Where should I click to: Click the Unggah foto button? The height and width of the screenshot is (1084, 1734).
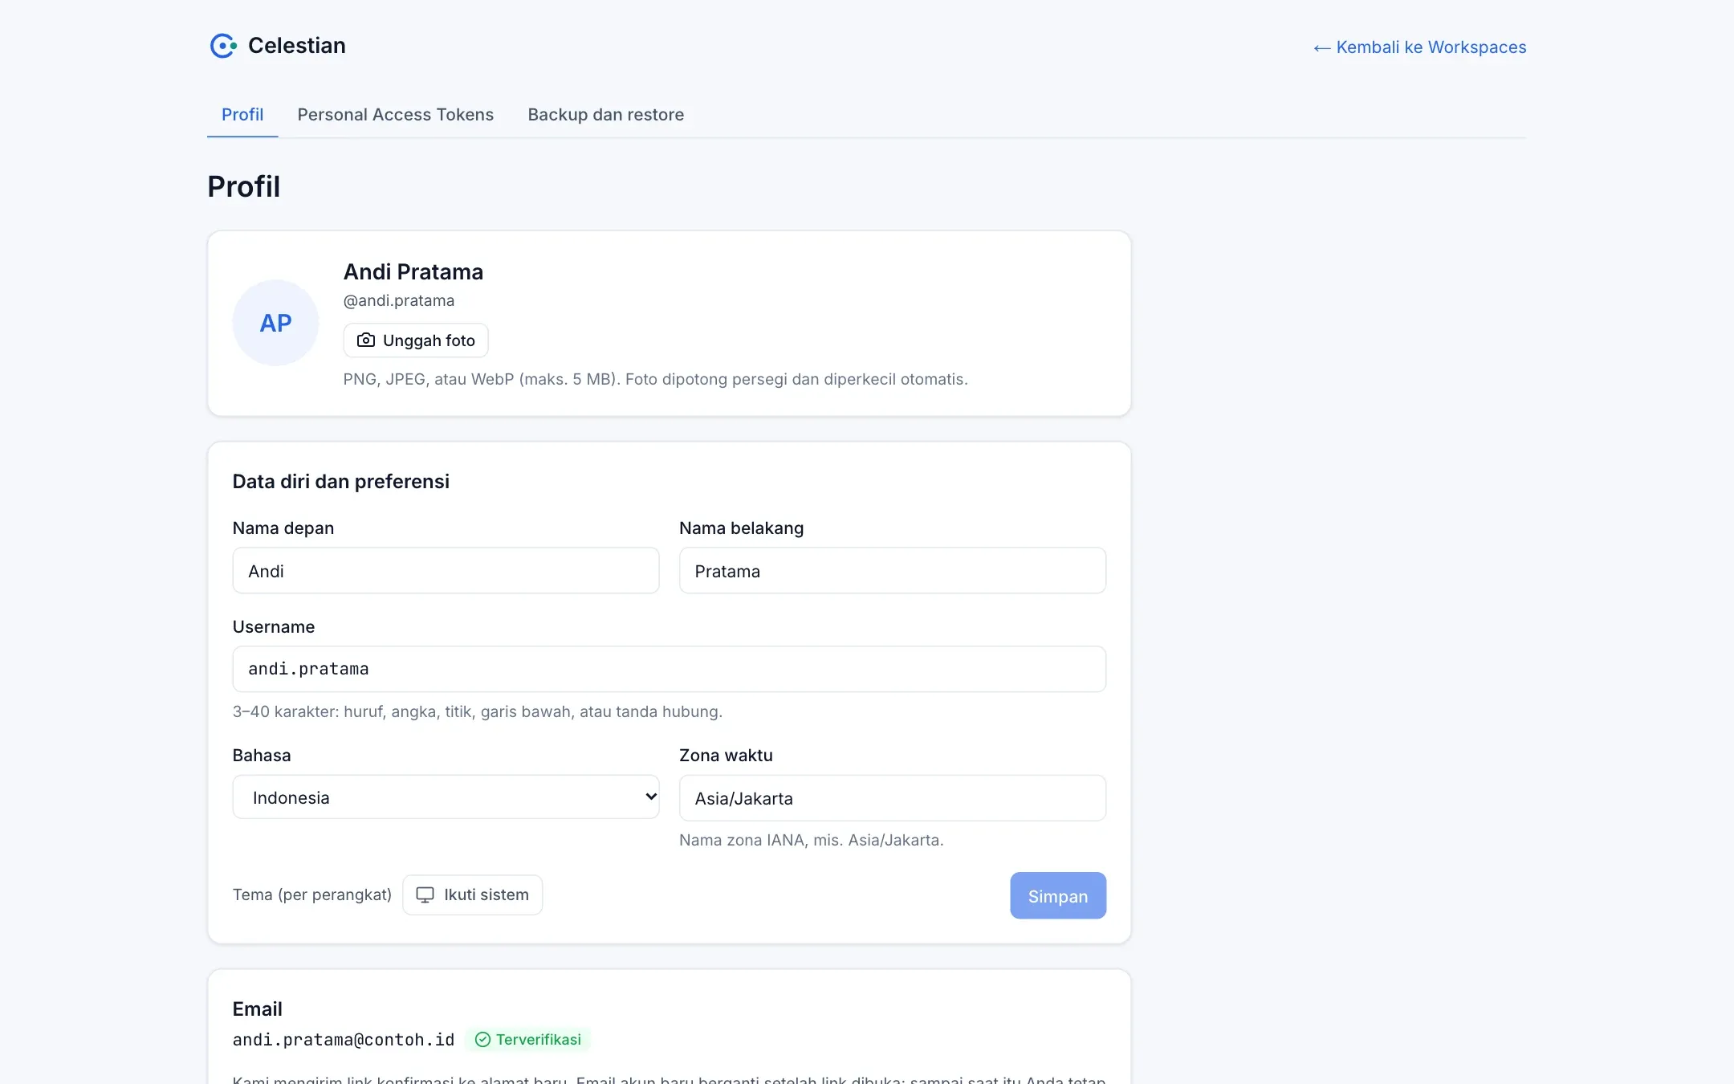click(416, 340)
